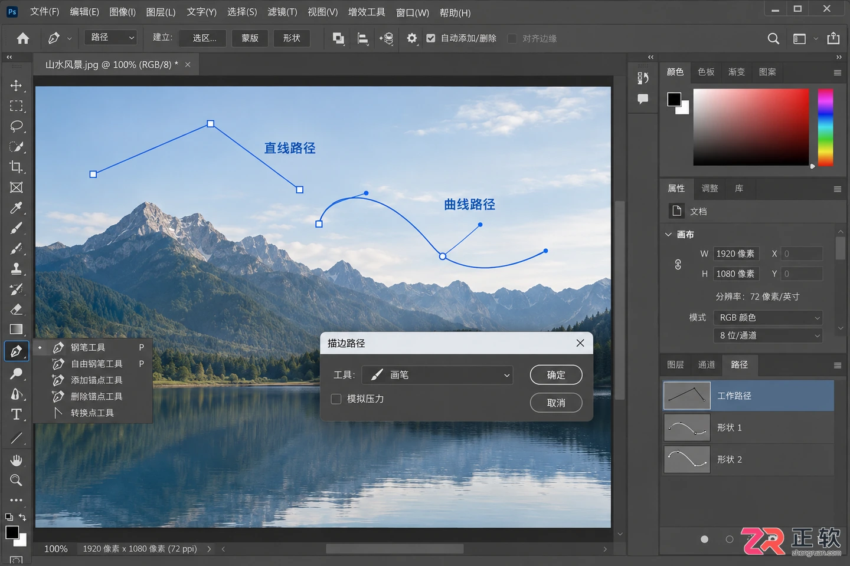Open path operations icon in options bar
The height and width of the screenshot is (566, 850).
[x=338, y=38]
